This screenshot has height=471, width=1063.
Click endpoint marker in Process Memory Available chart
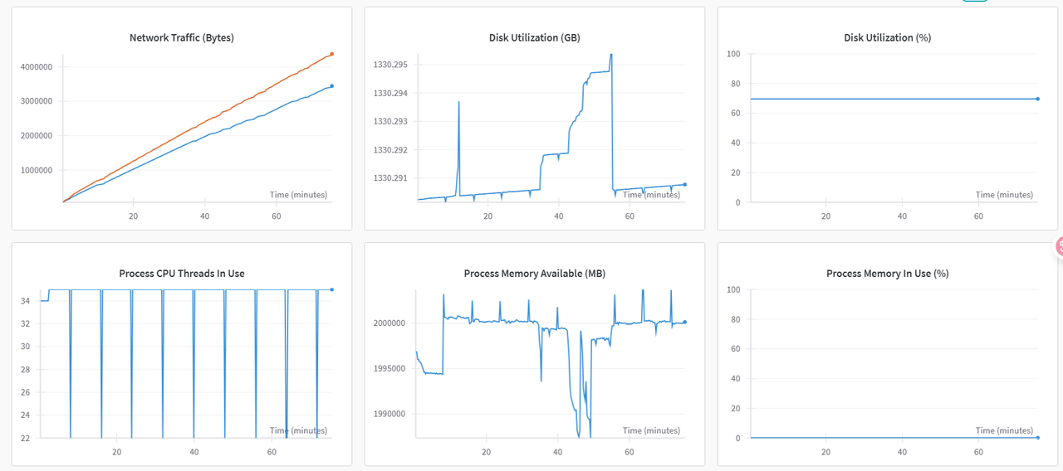(x=684, y=322)
